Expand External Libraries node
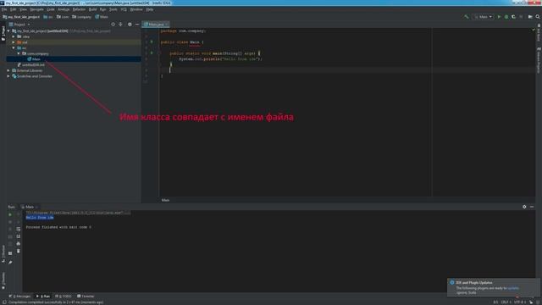This screenshot has height=305, width=542. [x=8, y=70]
